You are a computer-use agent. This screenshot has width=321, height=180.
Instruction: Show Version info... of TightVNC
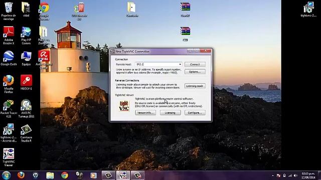pyautogui.click(x=145, y=112)
